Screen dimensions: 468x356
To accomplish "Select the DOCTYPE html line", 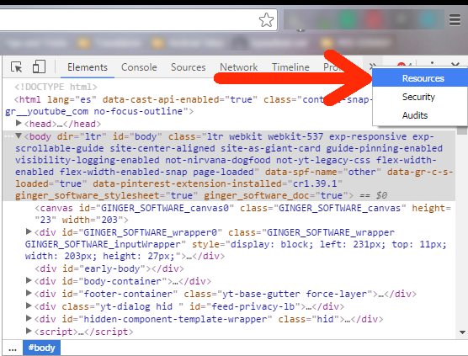I will tap(56, 87).
